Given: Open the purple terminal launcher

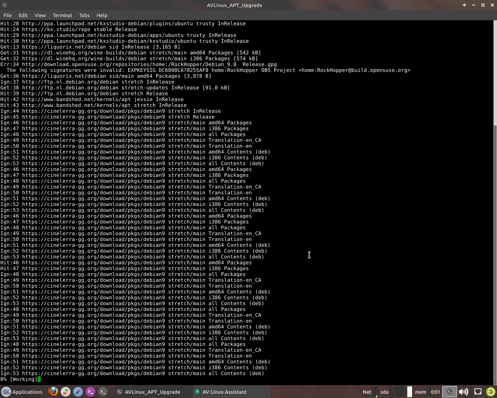Looking at the screenshot, I should click(x=90, y=392).
